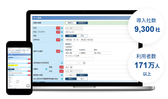Select 変更あり in the 変更の有無 row
The width and height of the screenshot is (168, 99).
[82, 23]
